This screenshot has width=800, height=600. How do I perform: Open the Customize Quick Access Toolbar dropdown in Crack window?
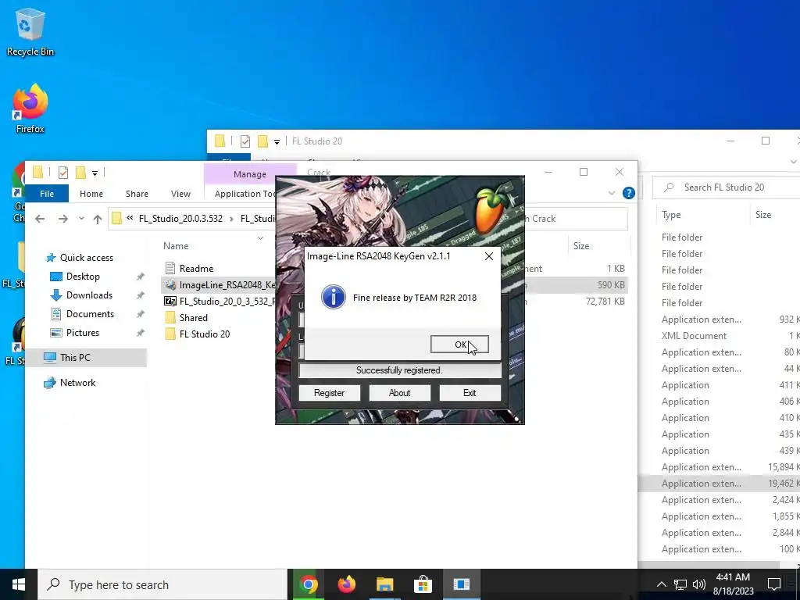click(95, 173)
